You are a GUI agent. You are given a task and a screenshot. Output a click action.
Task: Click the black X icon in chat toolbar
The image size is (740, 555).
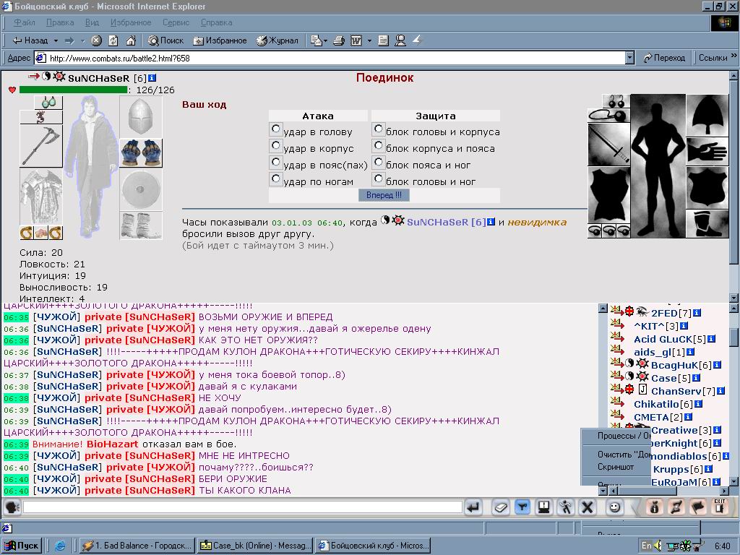click(x=587, y=507)
